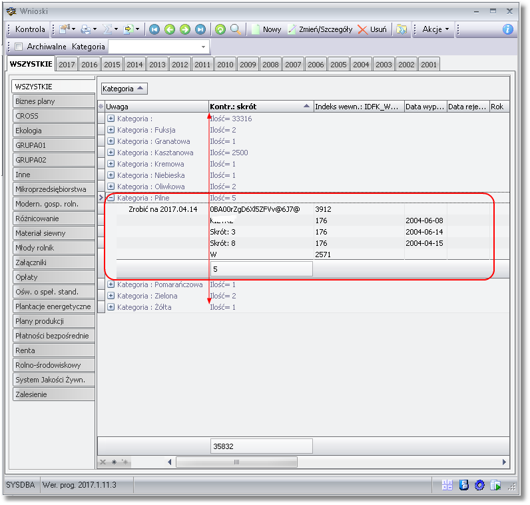
Task: Jump to last record icon
Action: point(200,30)
